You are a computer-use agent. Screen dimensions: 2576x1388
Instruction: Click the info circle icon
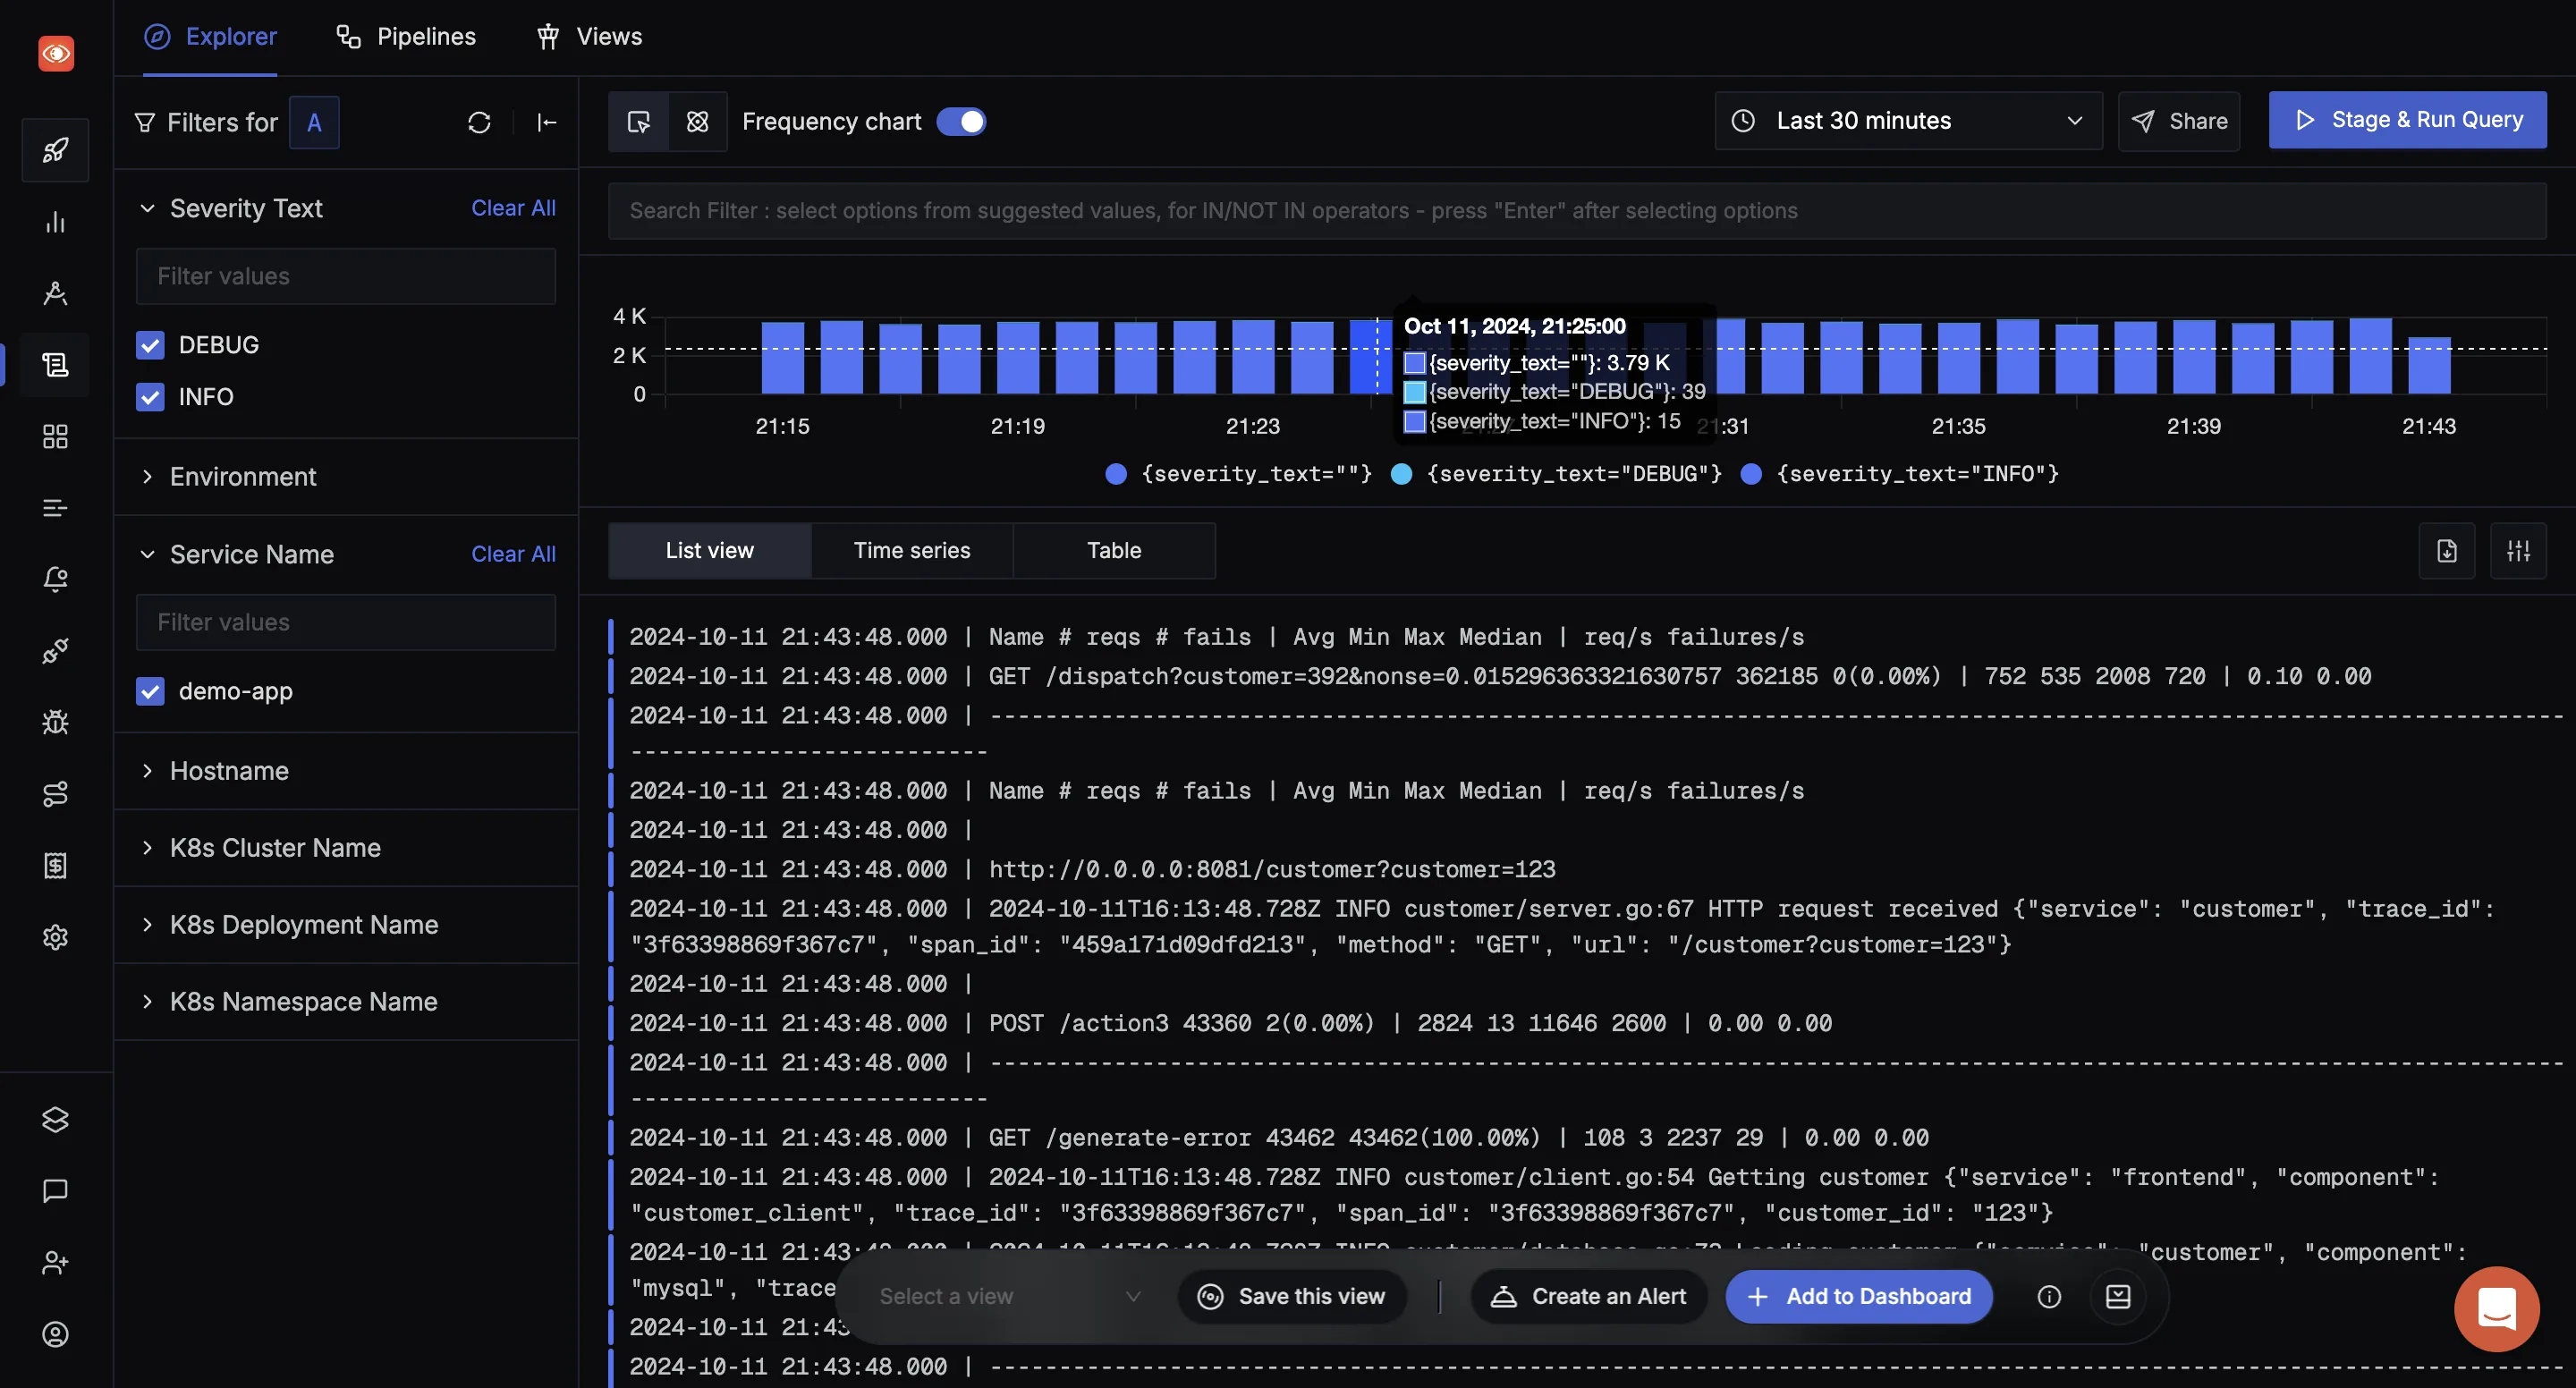[x=2049, y=1297]
